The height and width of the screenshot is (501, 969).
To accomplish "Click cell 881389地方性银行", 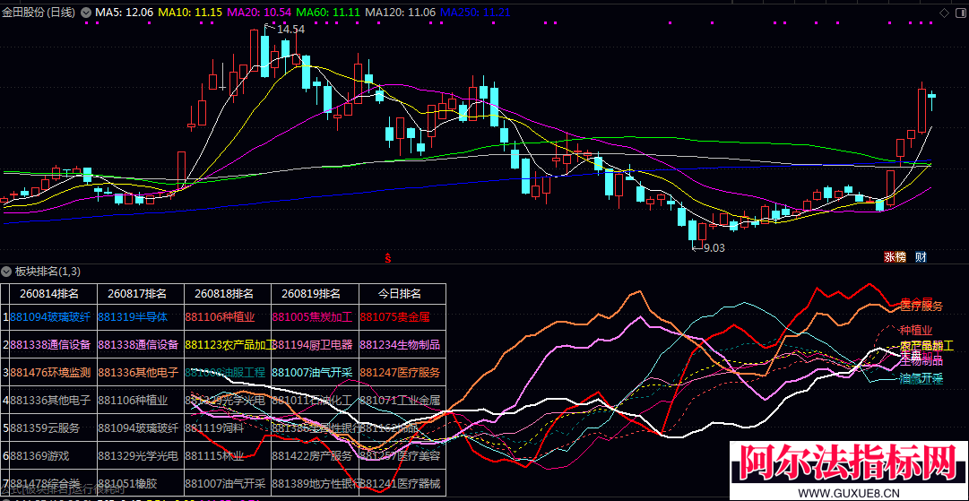I will point(316,483).
